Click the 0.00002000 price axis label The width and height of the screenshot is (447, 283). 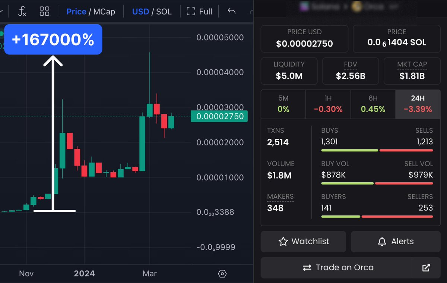220,142
